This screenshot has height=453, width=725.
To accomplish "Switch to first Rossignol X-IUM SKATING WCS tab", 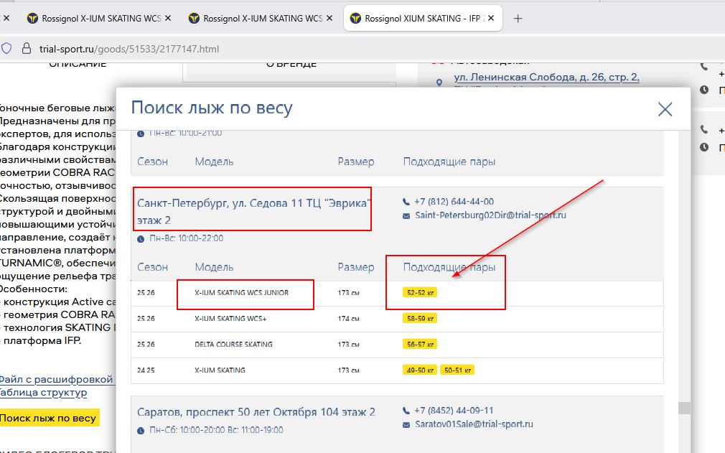I will tap(93, 19).
